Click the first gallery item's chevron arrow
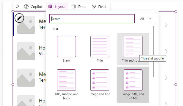This screenshot has width=183, height=106. pos(166,25)
